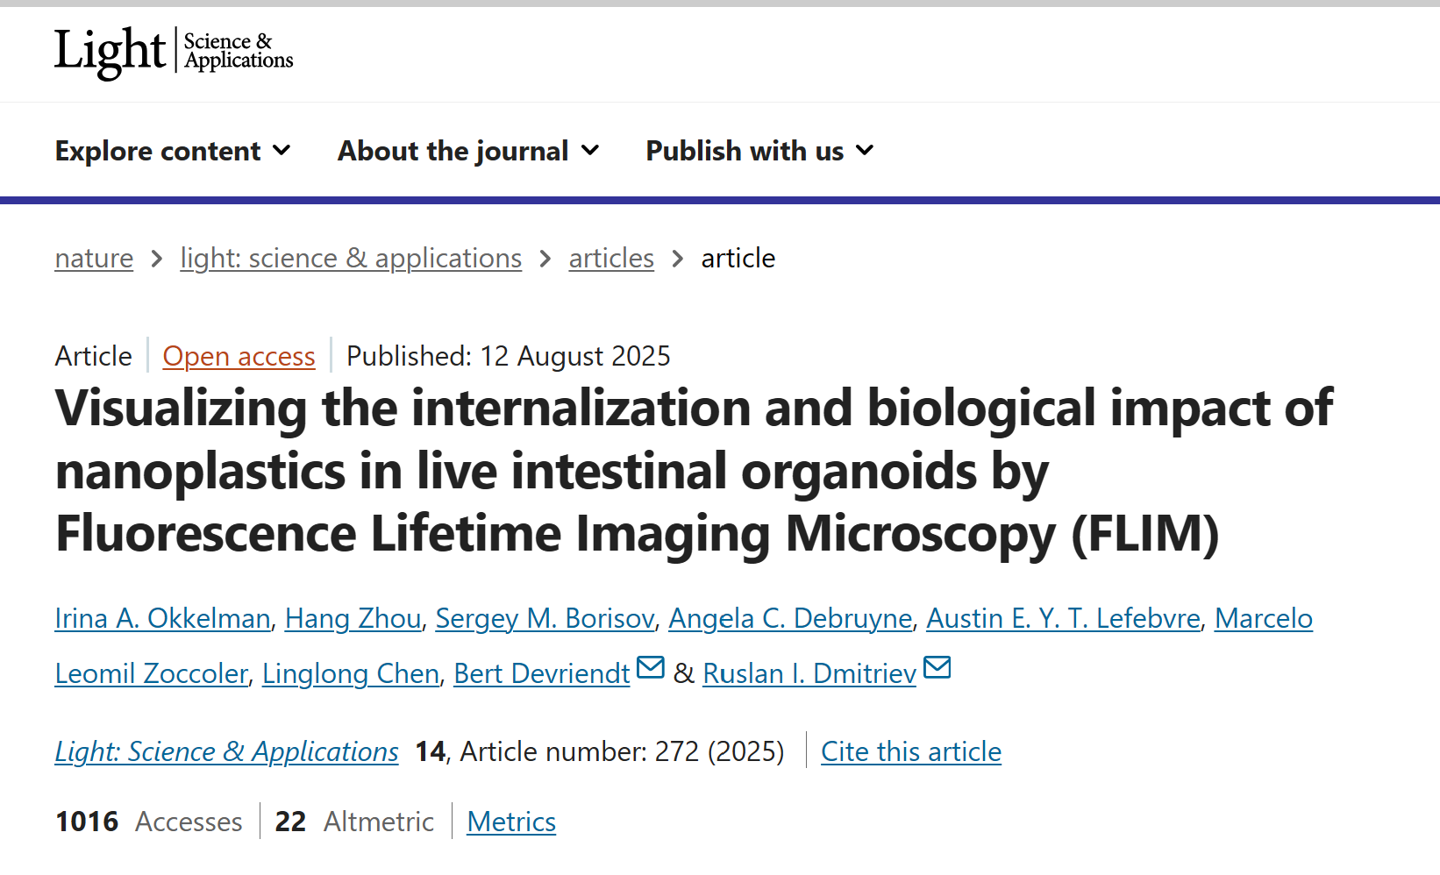Viewport: 1440px width, 875px height.
Task: Open the About the journal dropdown
Action: [x=468, y=151]
